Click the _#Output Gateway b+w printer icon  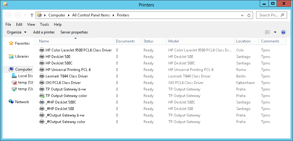(42, 115)
